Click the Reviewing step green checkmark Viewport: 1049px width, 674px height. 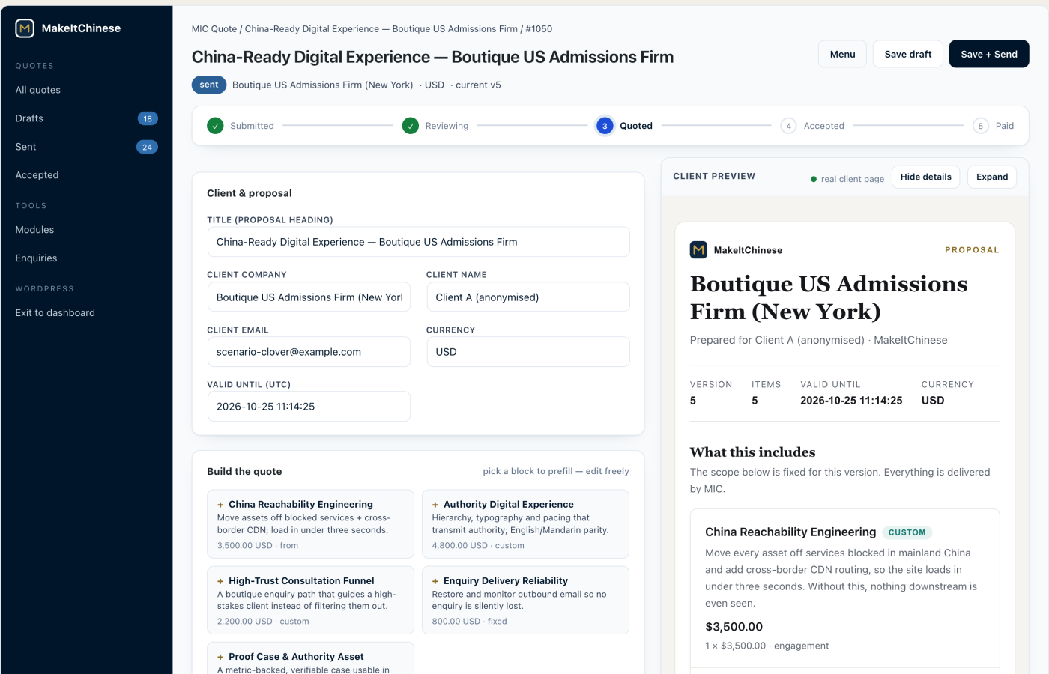point(411,126)
